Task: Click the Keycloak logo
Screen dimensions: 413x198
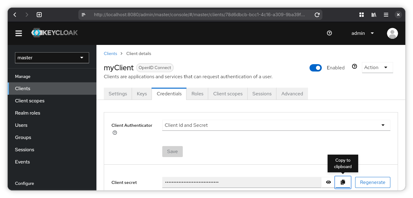Action: [x=54, y=33]
